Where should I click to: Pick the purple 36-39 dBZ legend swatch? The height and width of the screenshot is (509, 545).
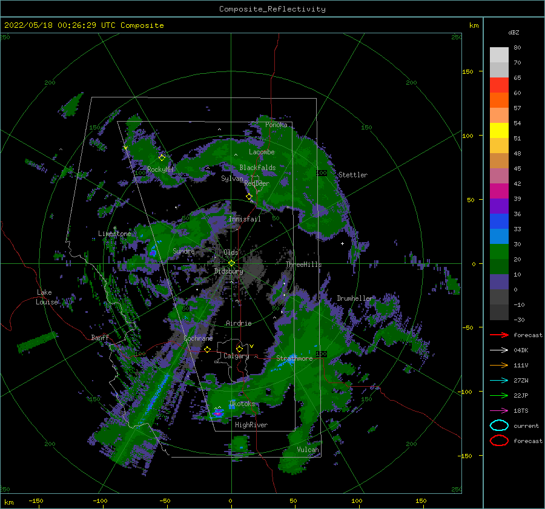499,206
